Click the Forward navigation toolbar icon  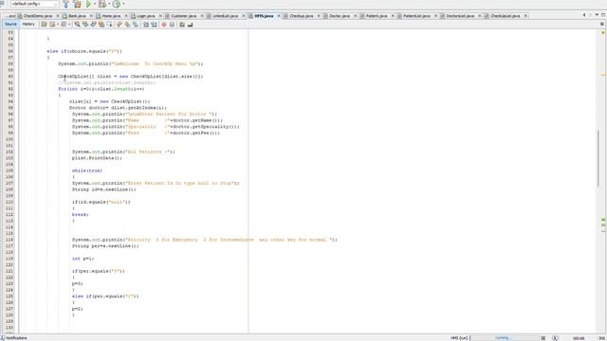point(64,25)
